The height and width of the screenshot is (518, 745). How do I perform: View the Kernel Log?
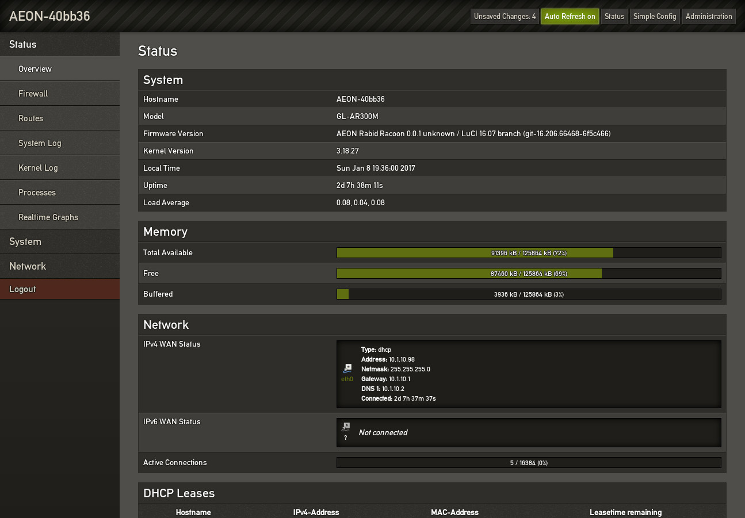point(38,168)
